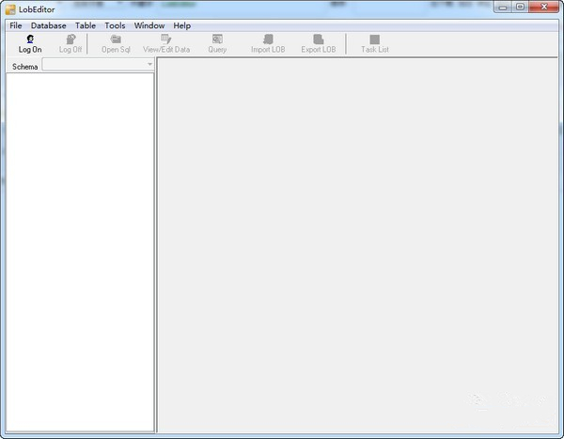Expand the Schema dropdown list
564x439 pixels.
pos(149,65)
